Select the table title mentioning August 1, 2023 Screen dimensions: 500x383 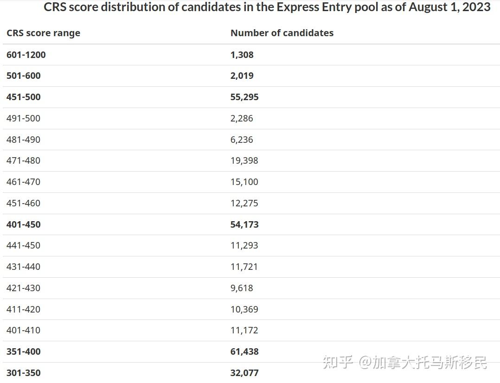tap(267, 7)
